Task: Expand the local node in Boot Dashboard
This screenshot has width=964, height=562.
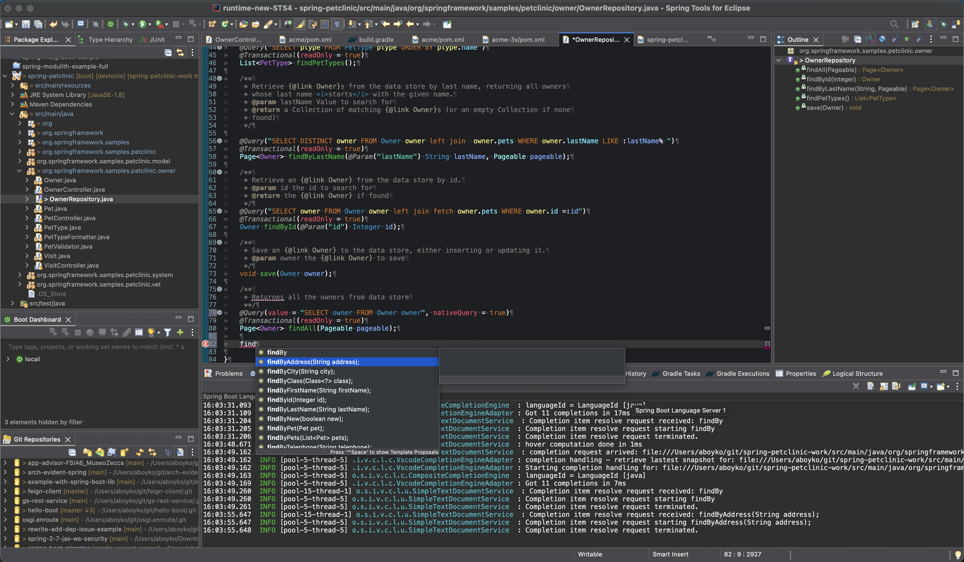Action: [x=8, y=359]
